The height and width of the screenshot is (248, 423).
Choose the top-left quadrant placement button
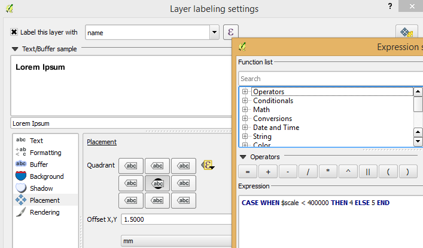(x=131, y=166)
